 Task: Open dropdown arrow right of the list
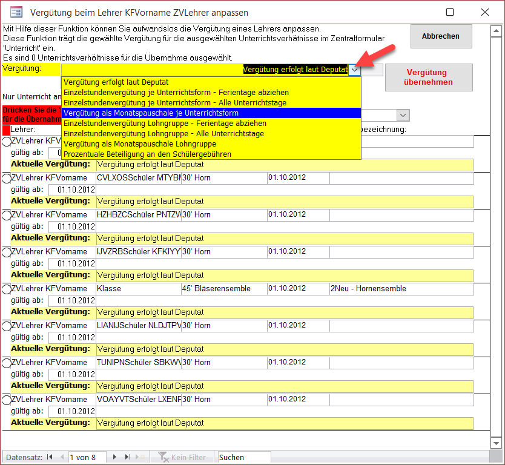tap(403, 115)
